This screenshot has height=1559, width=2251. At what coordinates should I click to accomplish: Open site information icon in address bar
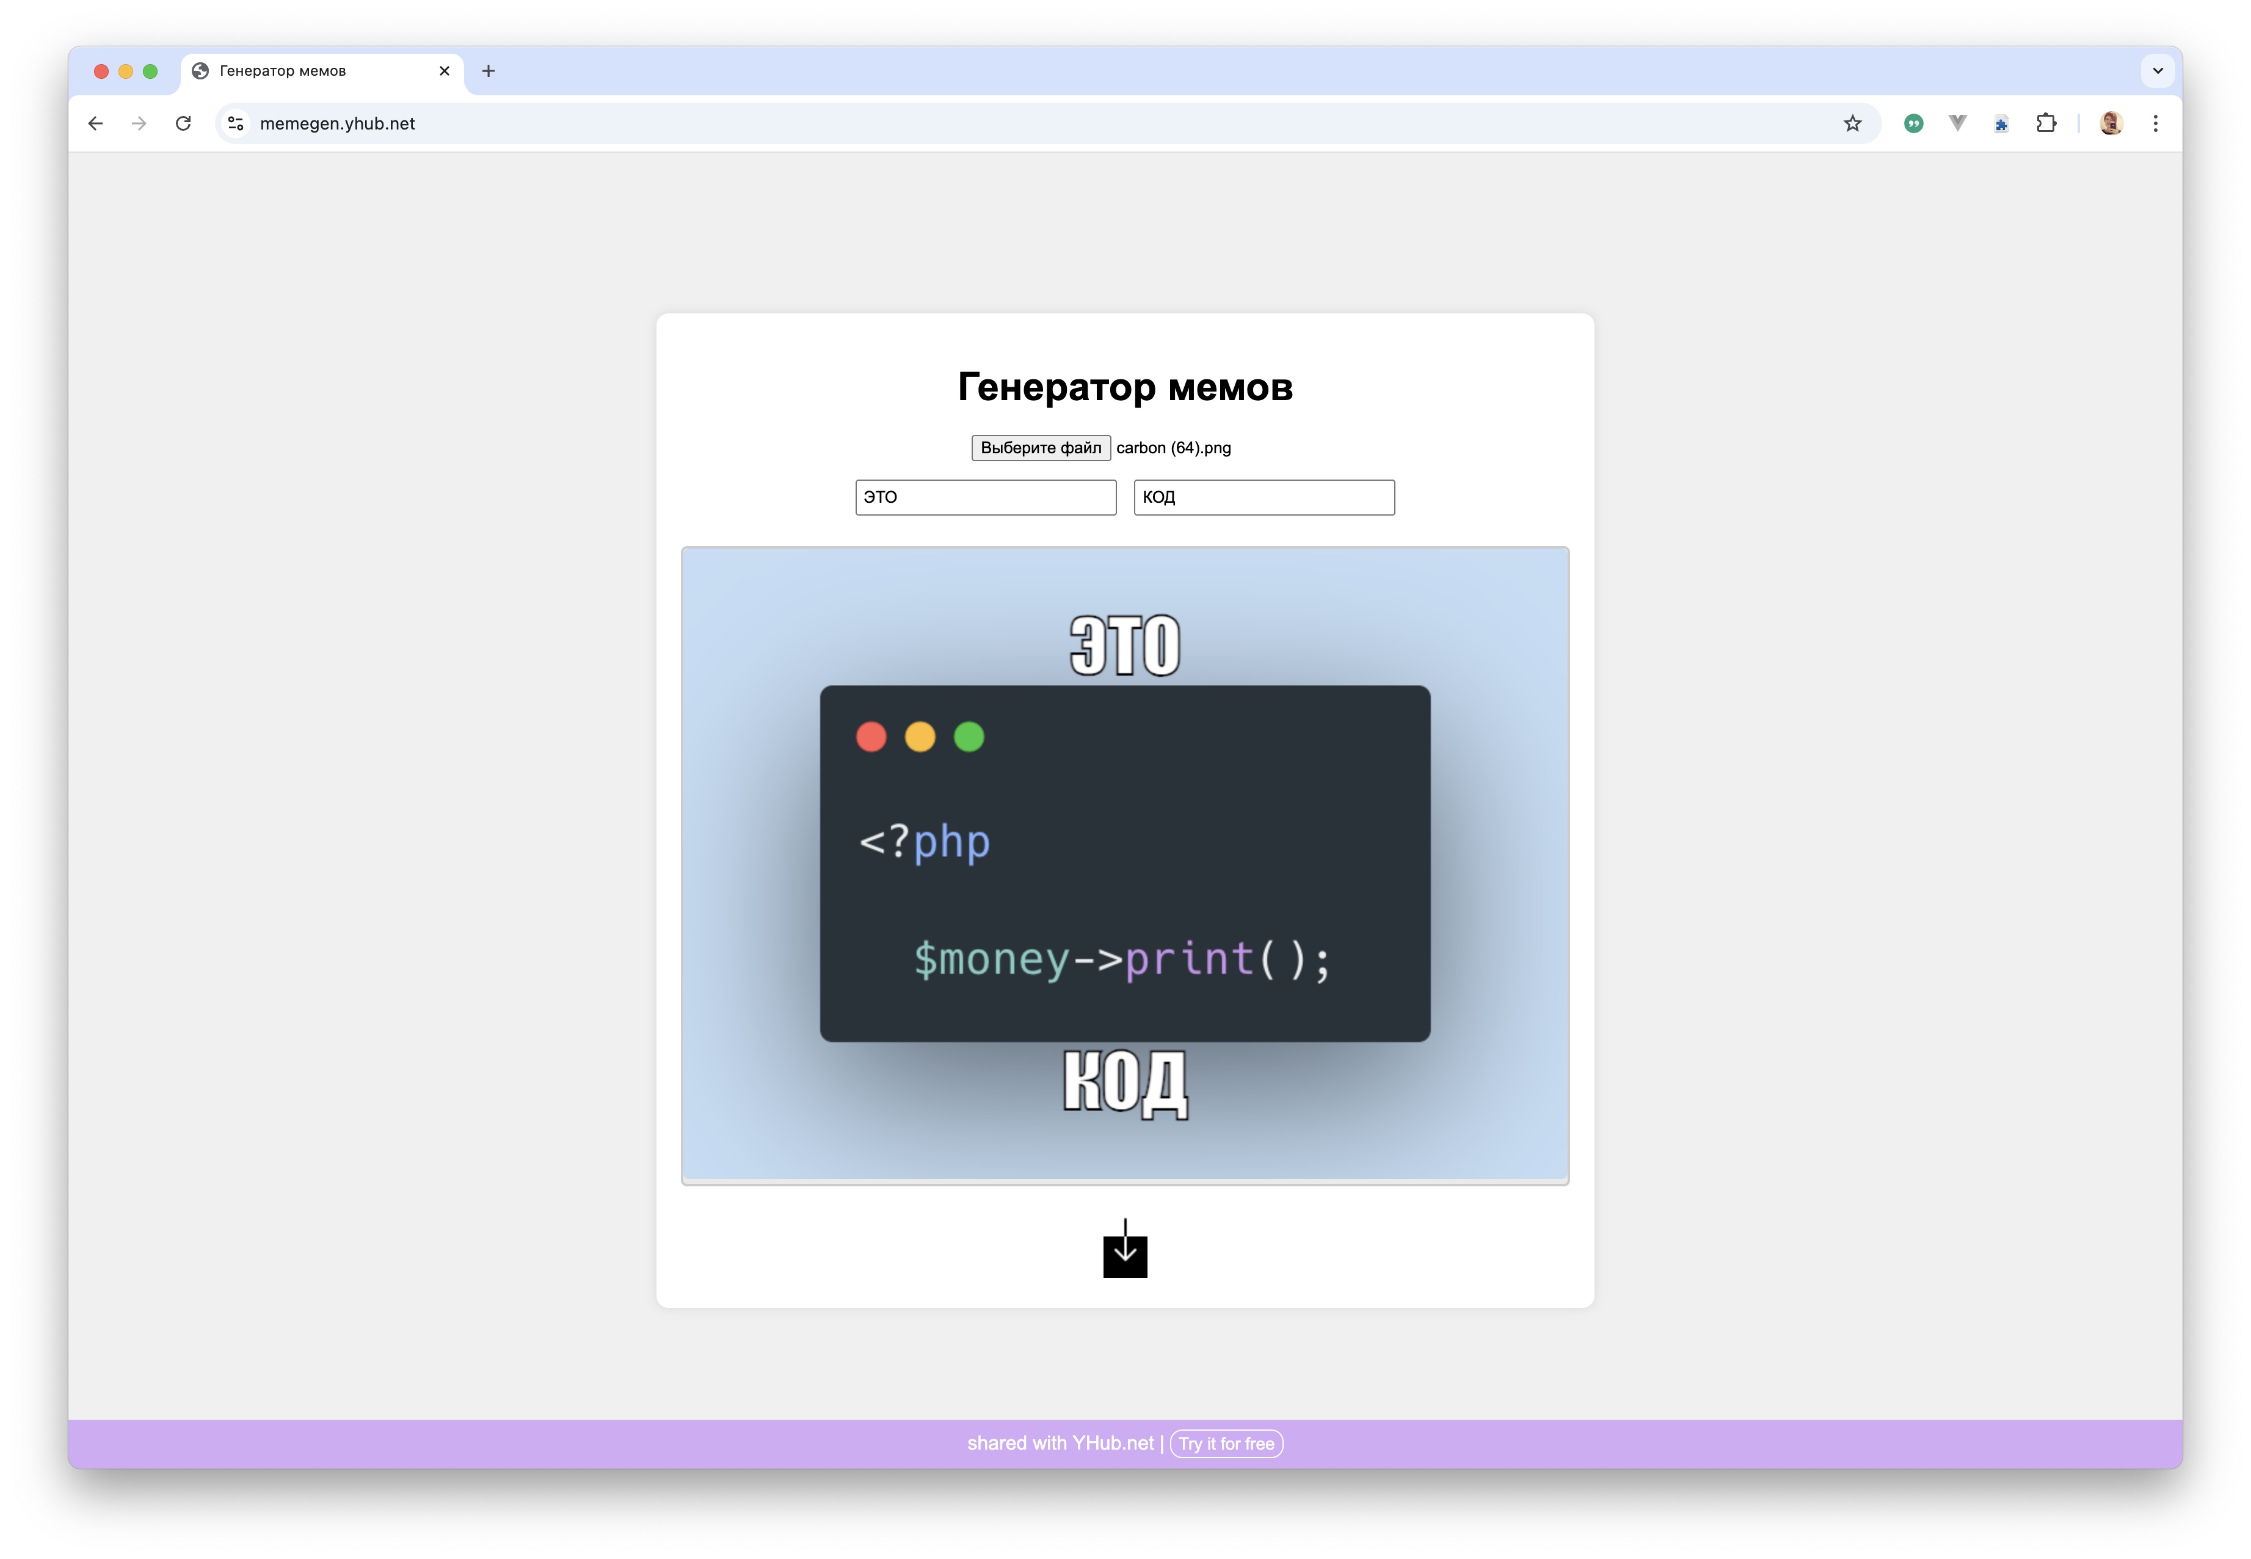tap(235, 124)
